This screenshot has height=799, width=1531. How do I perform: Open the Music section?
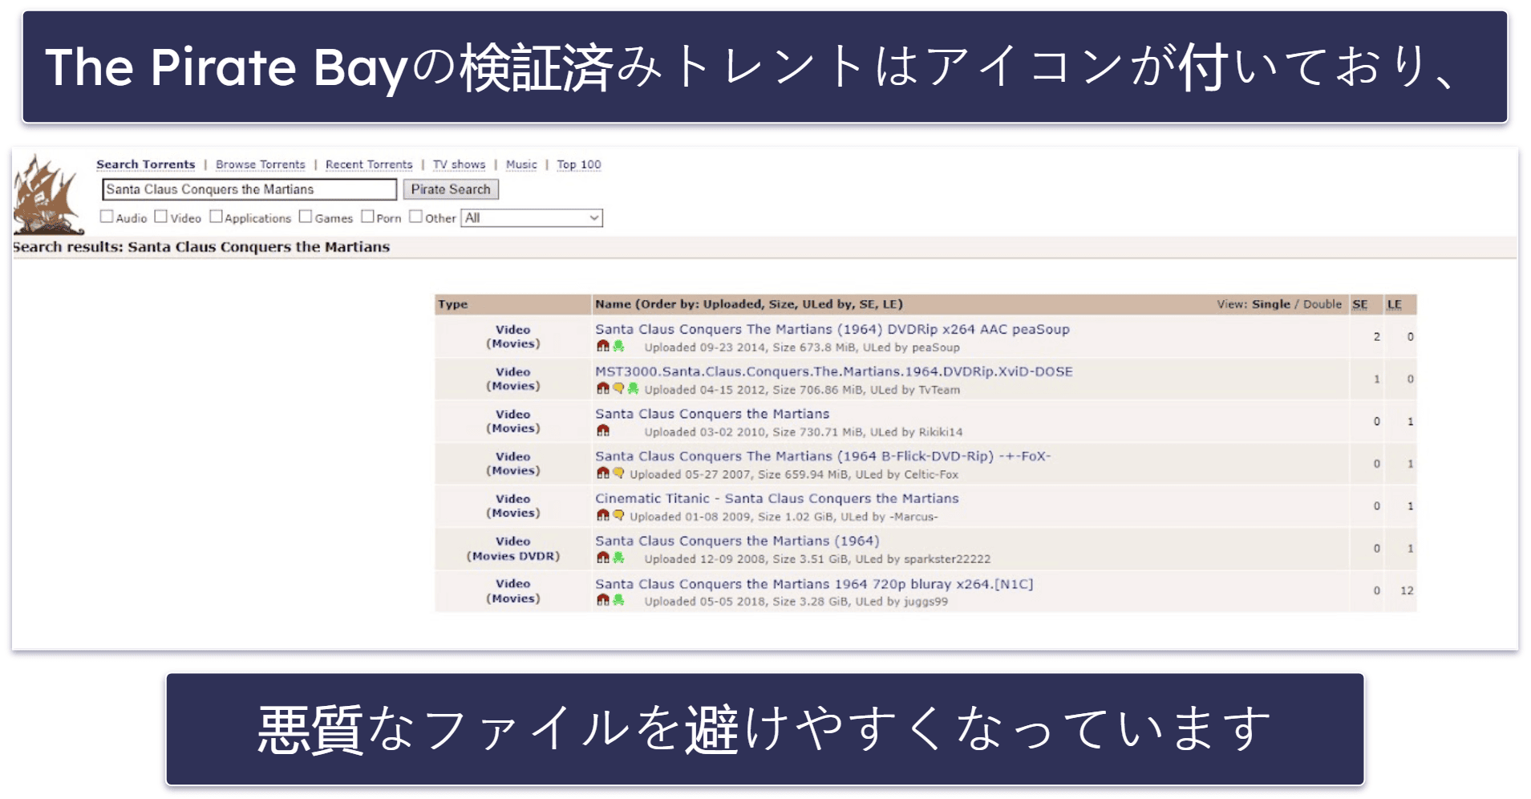pyautogui.click(x=521, y=164)
